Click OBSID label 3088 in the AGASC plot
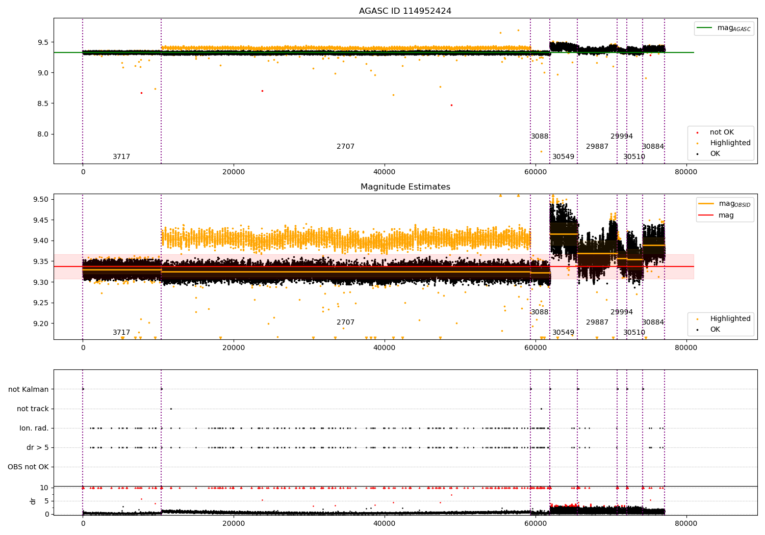 (540, 137)
